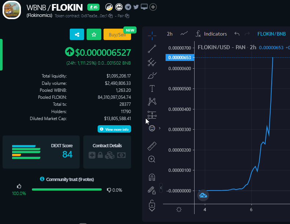The height and width of the screenshot is (224, 290).
Task: Copy the token contract address
Action: point(110,16)
